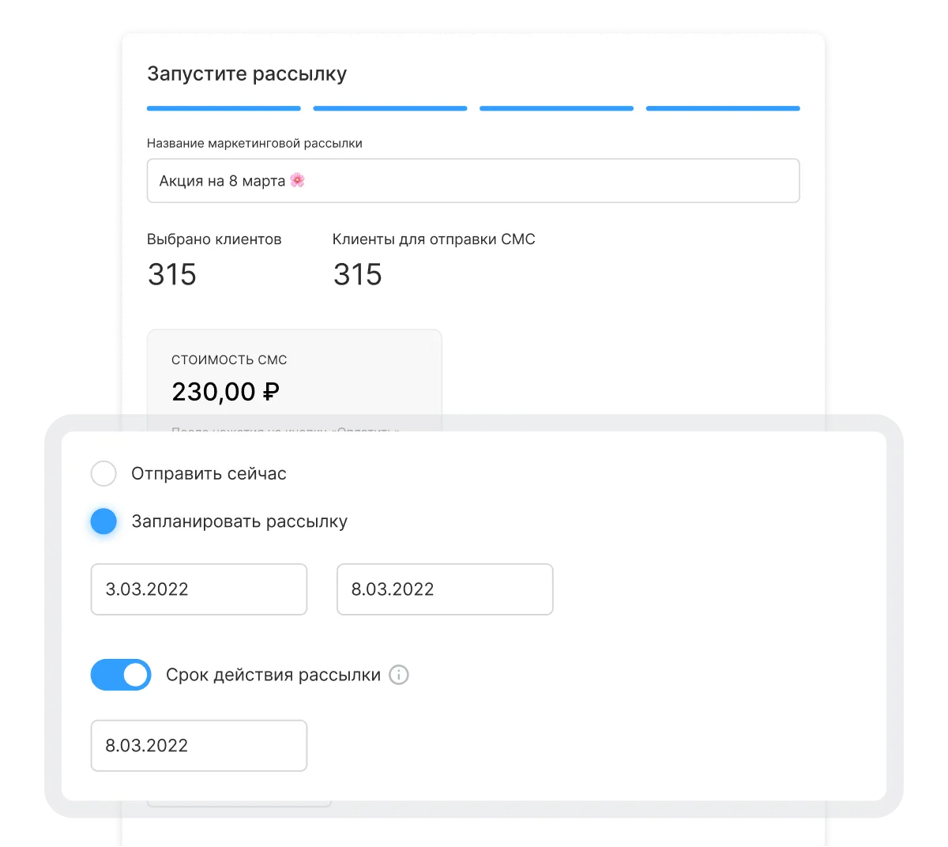The height and width of the screenshot is (847, 948).
Task: Click the schedule date field next to 3.03.2022
Action: point(445,589)
